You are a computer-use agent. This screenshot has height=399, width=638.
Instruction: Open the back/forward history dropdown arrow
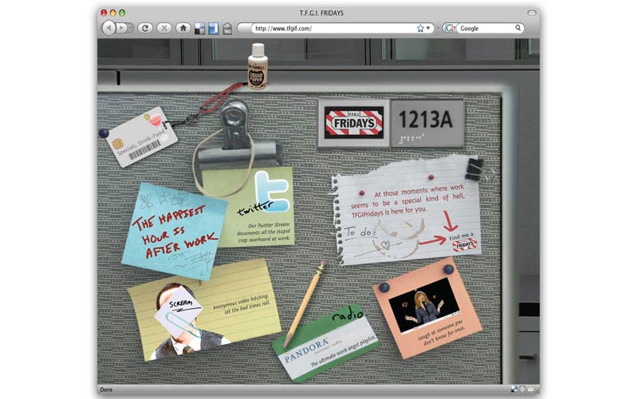132,28
